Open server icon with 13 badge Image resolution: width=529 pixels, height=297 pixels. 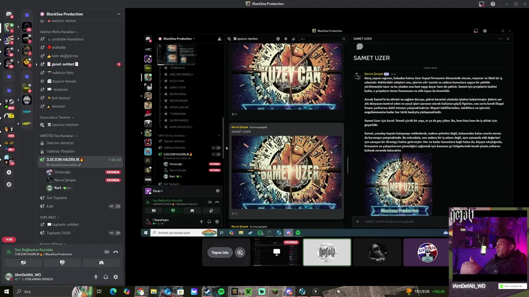(x=27, y=28)
